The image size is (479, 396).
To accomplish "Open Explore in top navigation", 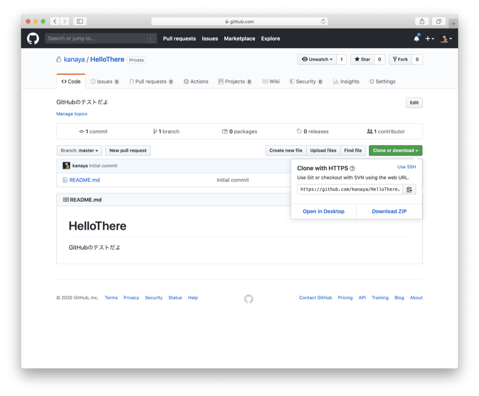I will point(270,38).
